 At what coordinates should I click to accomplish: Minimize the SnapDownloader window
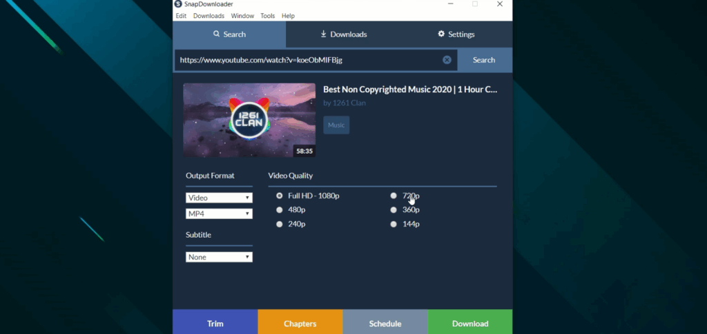point(451,4)
